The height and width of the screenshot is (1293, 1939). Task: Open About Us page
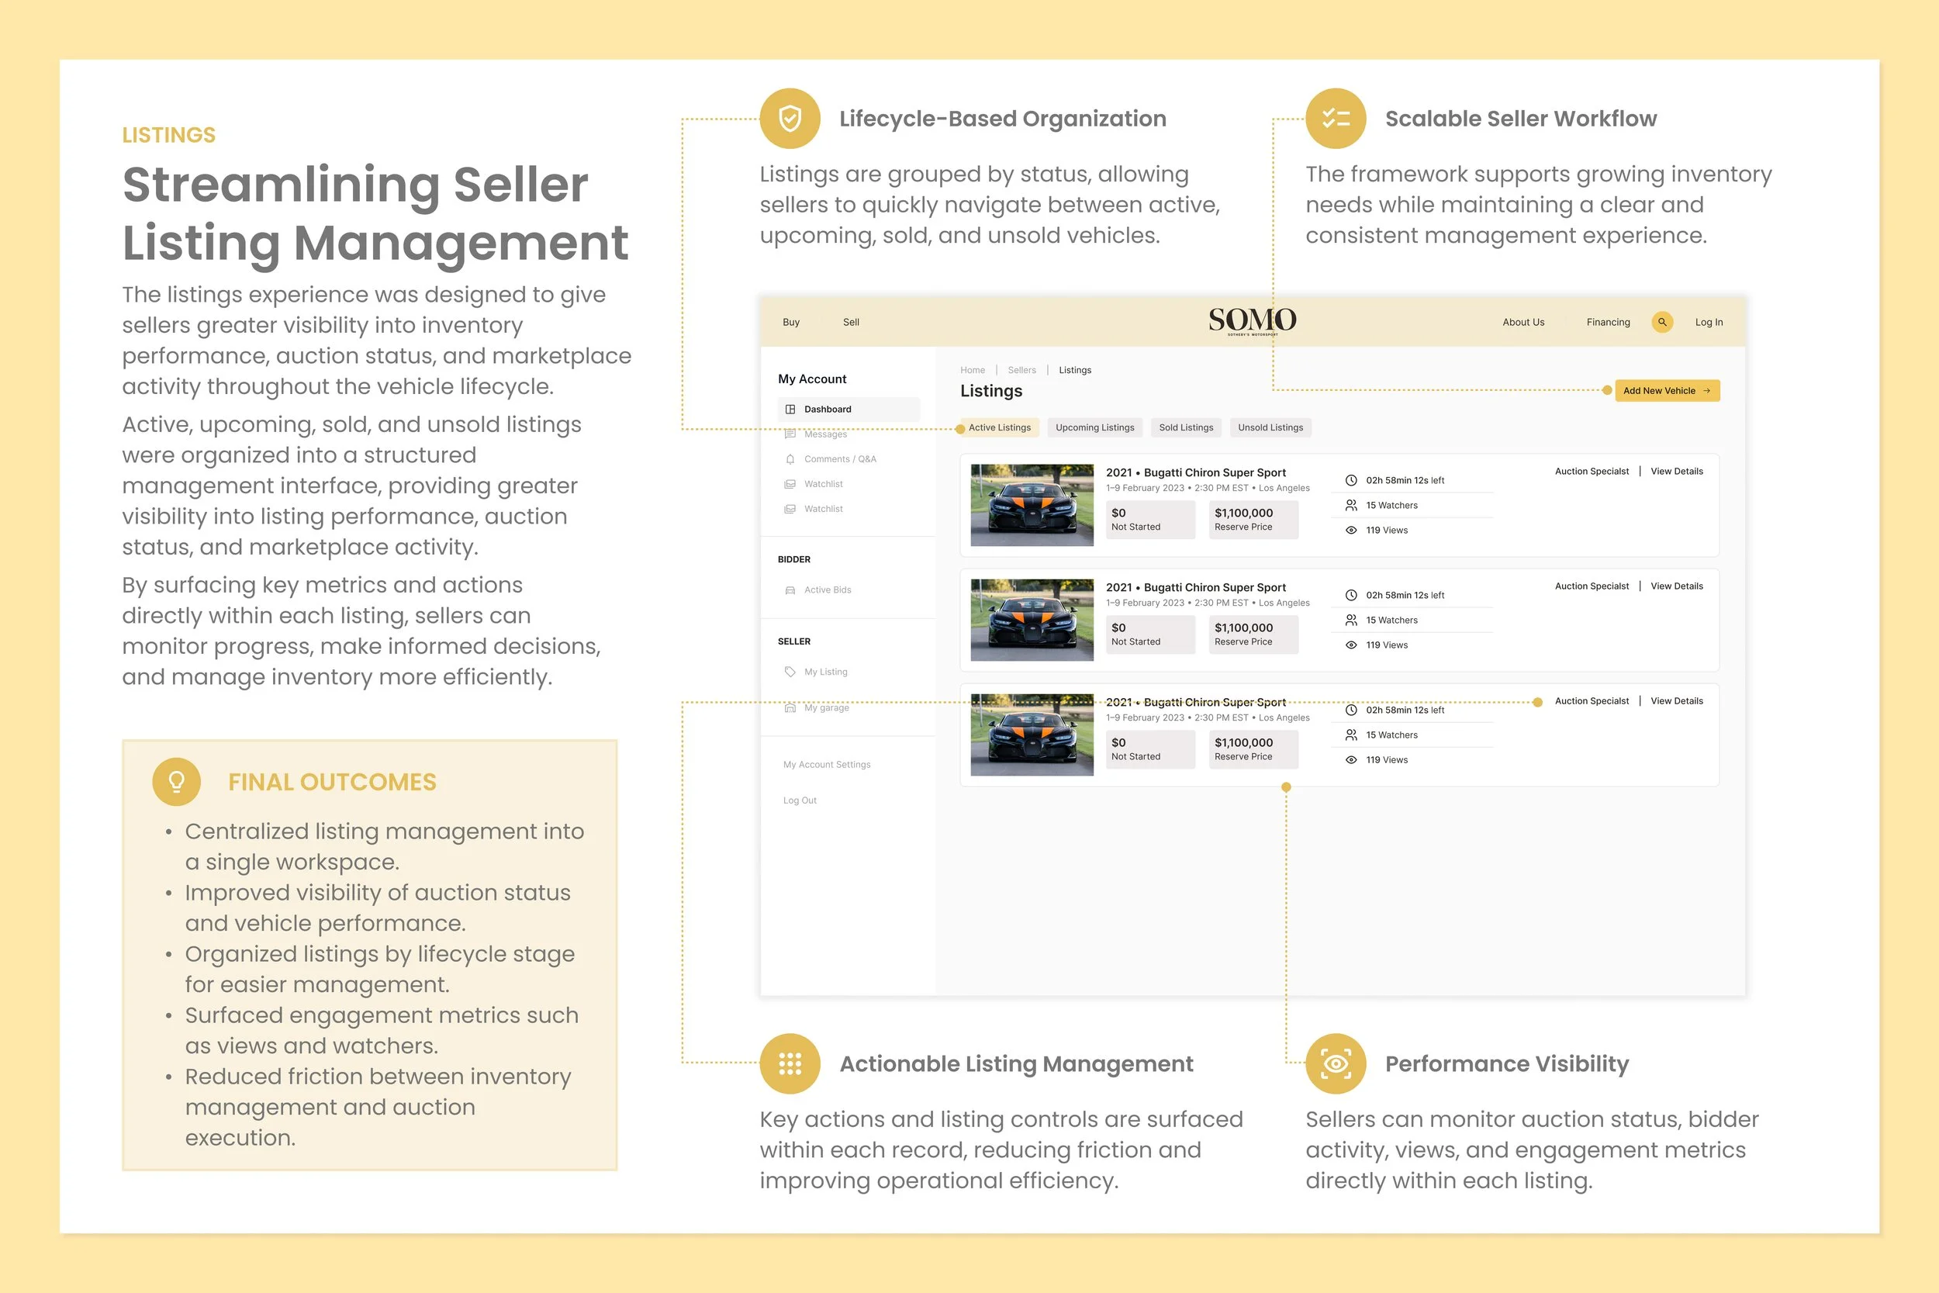(1523, 323)
